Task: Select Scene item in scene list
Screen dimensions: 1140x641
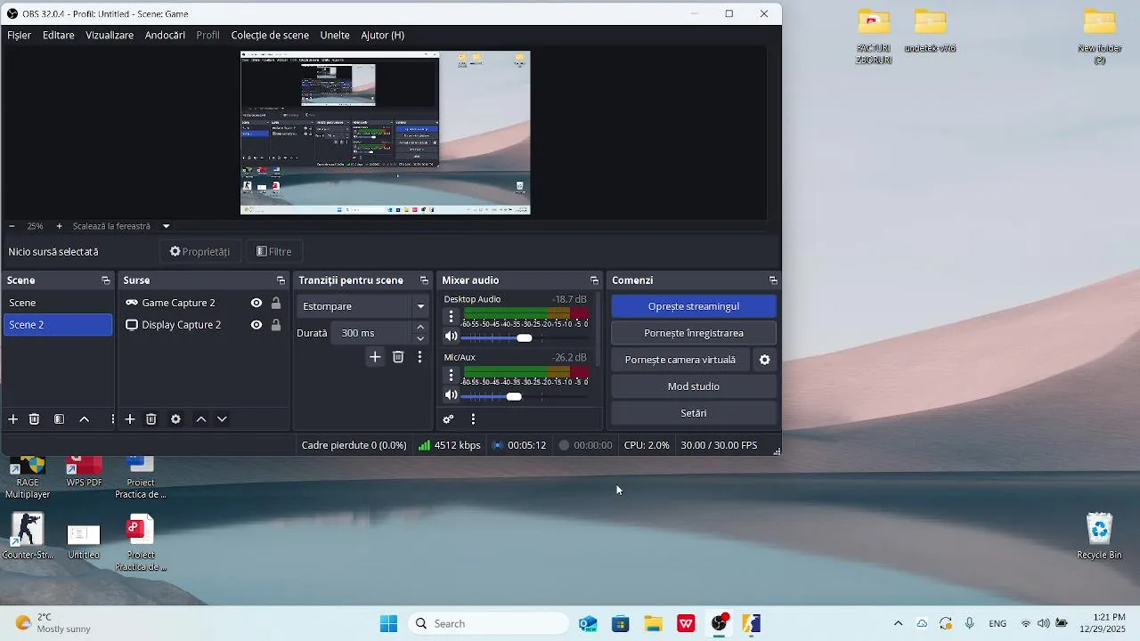Action: pos(57,303)
